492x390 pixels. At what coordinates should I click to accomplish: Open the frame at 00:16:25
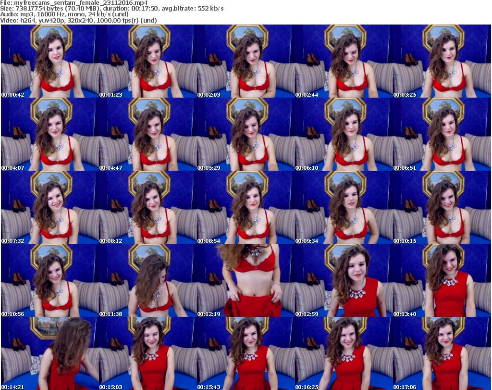click(344, 353)
